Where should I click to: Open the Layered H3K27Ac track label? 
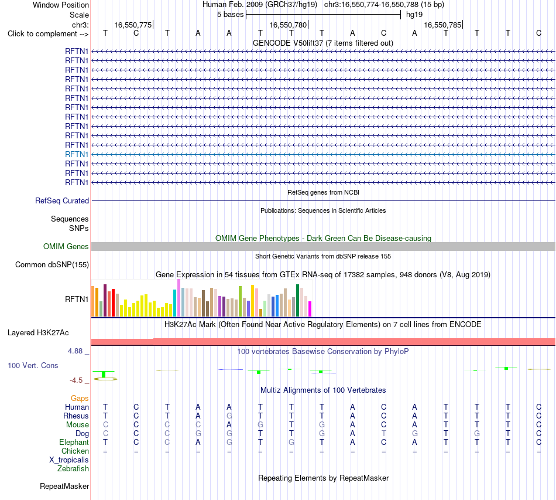(38, 333)
